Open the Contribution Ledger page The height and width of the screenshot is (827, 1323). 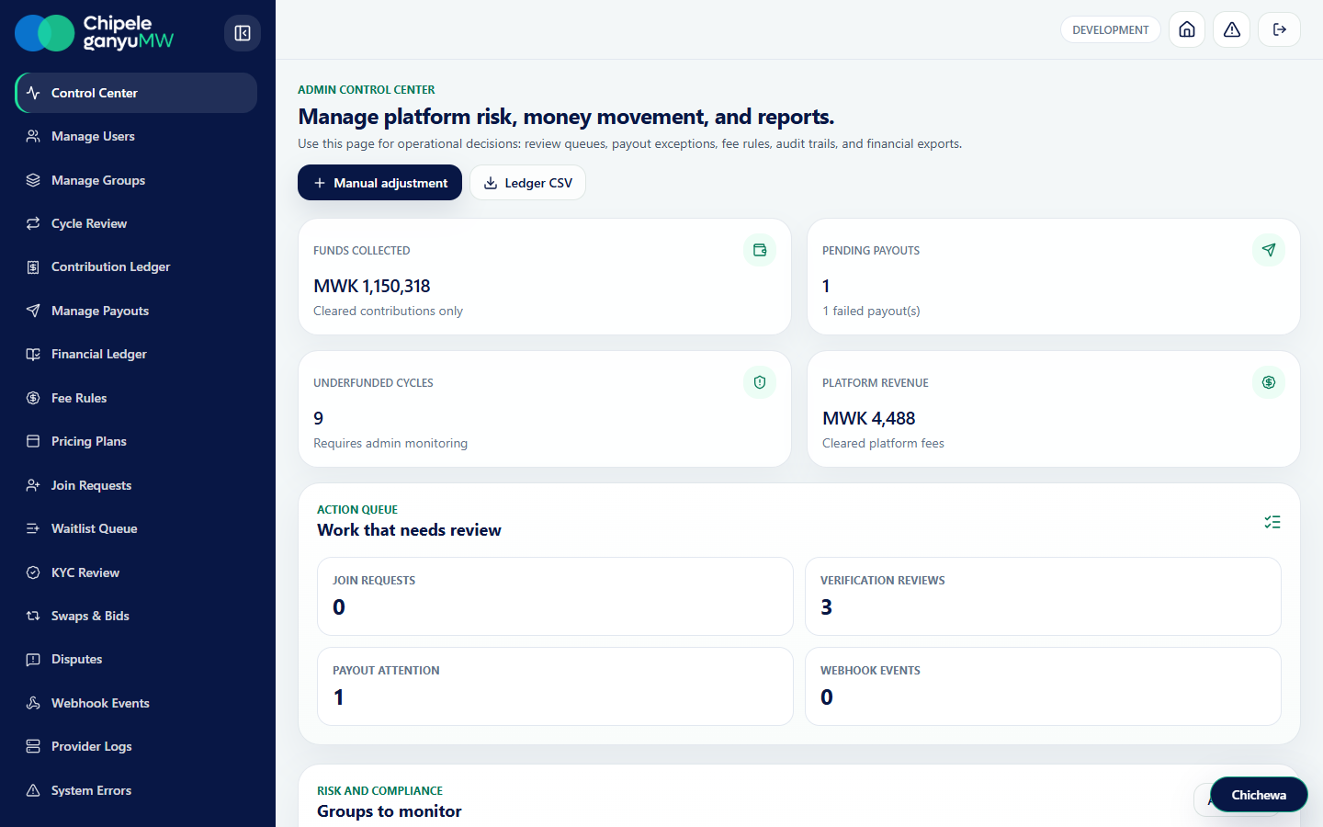tap(136, 267)
